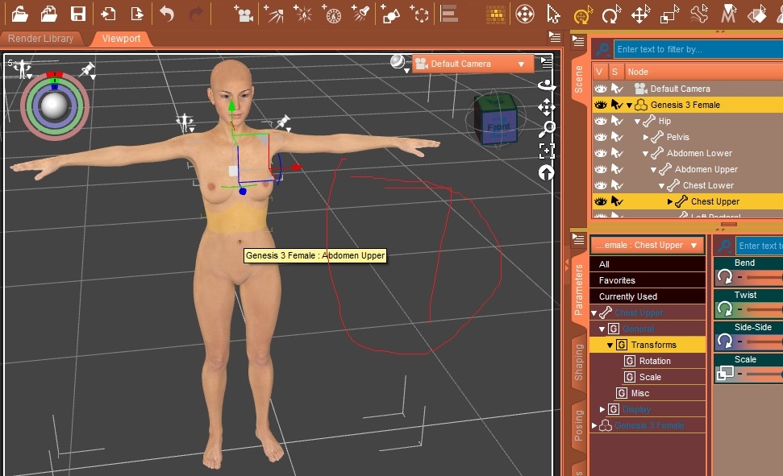Switch to the Render Library tab
Screen dimensions: 783x476
(x=41, y=38)
